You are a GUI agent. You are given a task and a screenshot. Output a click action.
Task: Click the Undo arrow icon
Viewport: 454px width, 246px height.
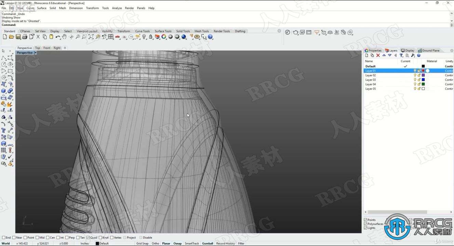pyautogui.click(x=58, y=37)
